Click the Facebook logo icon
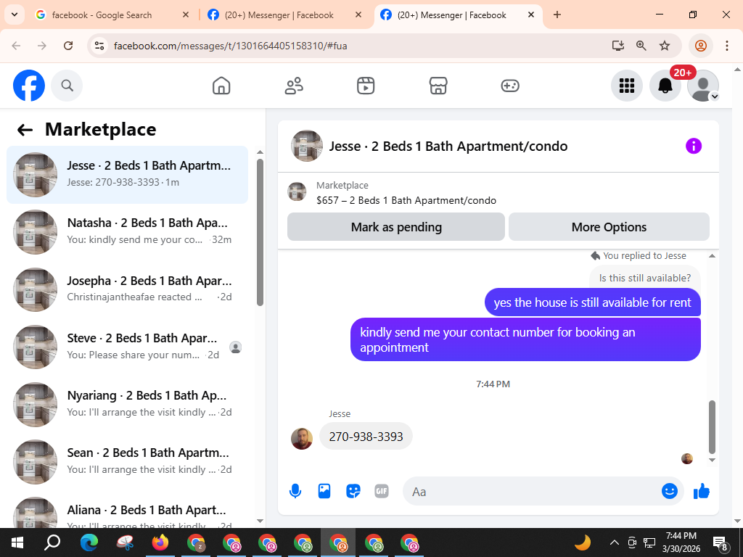 29,86
